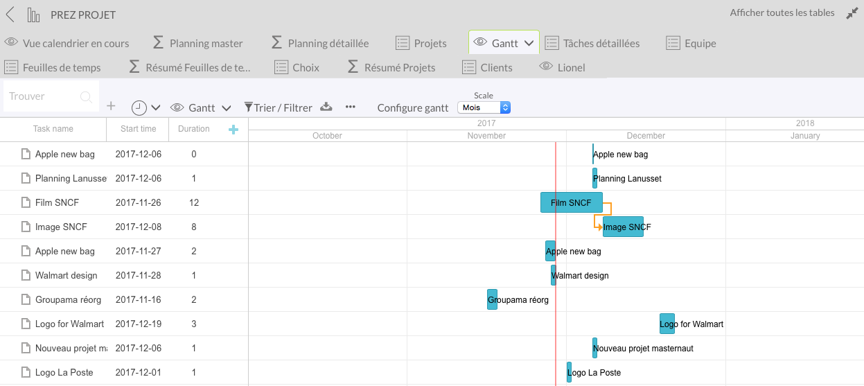Open the clock history icon
This screenshot has width=864, height=386.
139,107
